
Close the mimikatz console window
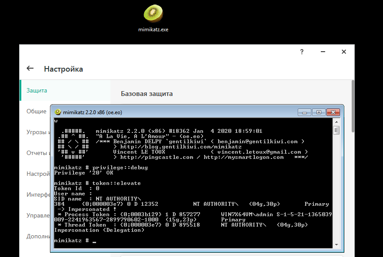(333, 112)
